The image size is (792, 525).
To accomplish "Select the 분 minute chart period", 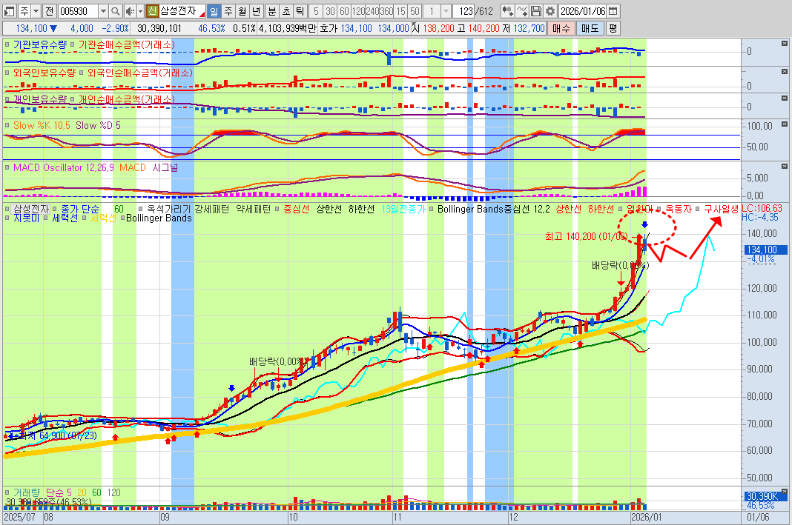I will tap(271, 11).
